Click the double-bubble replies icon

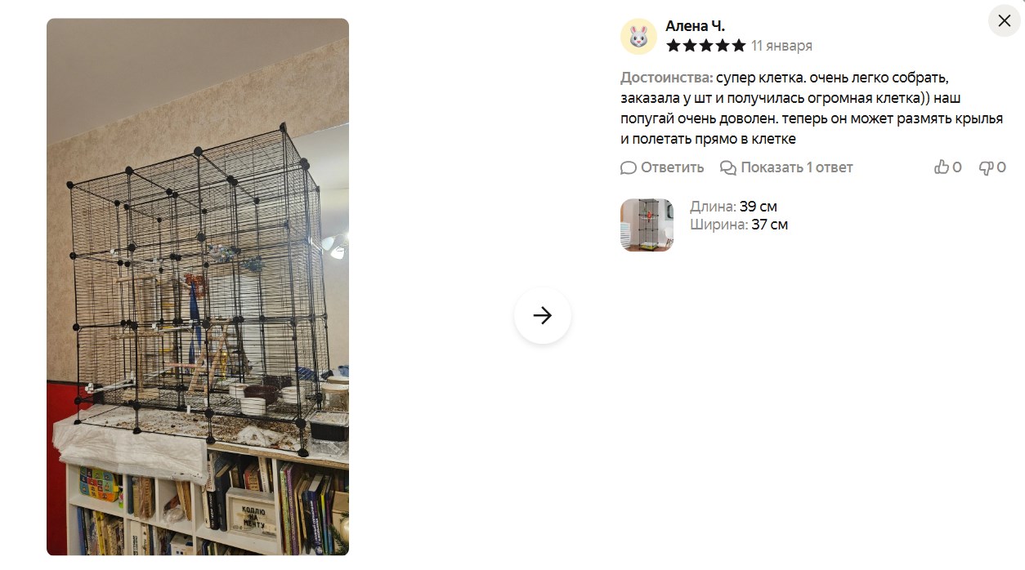coord(728,167)
